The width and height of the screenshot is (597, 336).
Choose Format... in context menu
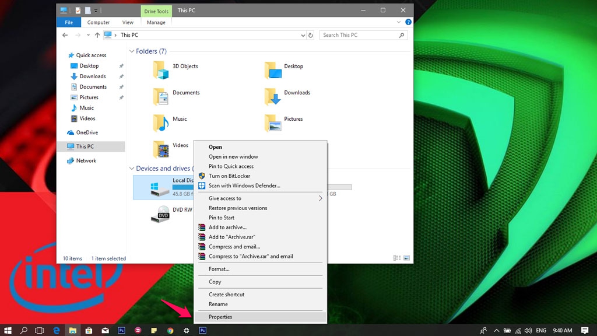click(x=261, y=268)
